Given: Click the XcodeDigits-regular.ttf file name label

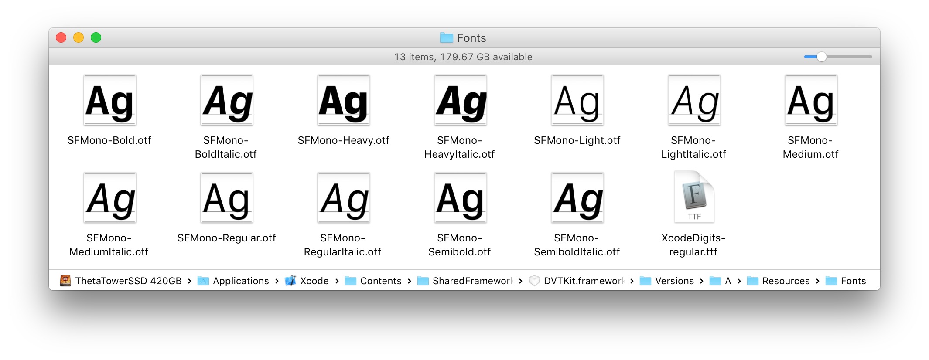Looking at the screenshot, I should click(693, 245).
